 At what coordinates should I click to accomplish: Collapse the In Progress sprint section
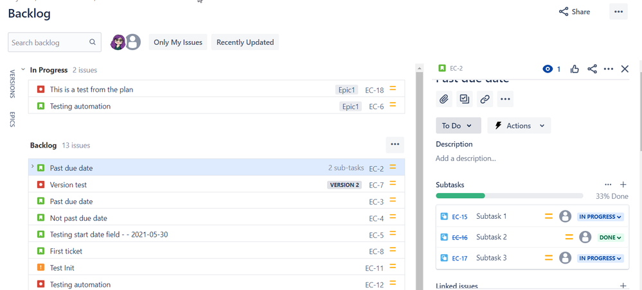23,70
